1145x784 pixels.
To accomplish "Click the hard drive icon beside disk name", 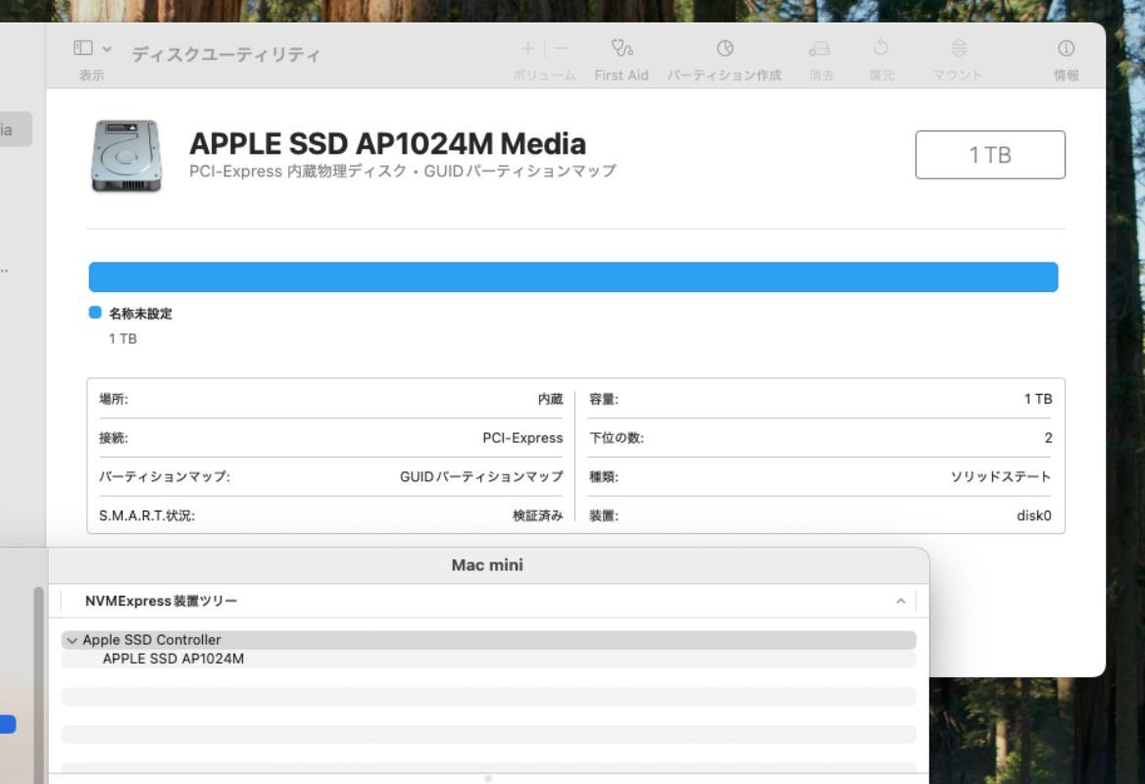I will tap(126, 156).
